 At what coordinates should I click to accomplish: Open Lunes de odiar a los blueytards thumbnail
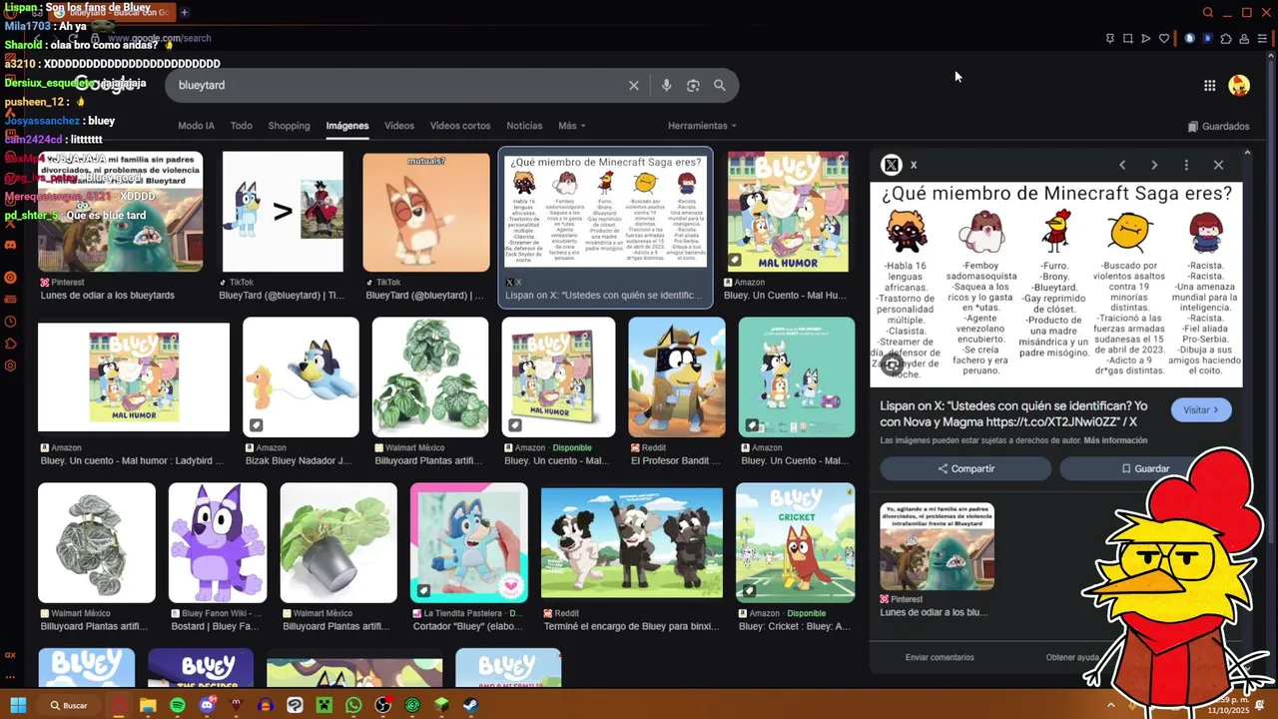coord(120,212)
